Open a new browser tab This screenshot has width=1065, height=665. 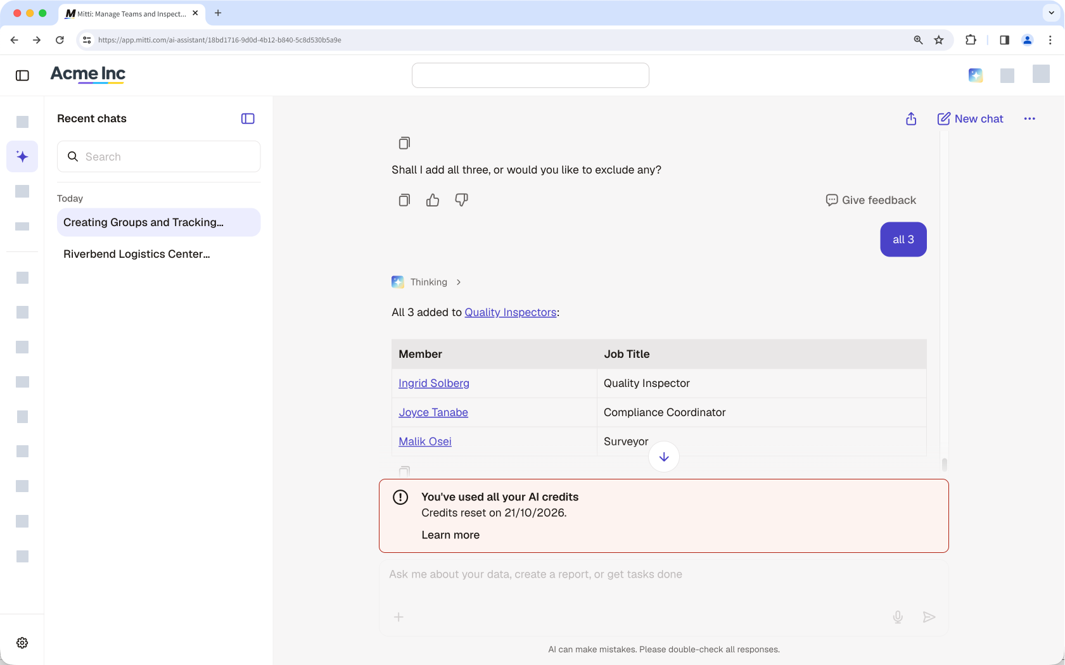(x=218, y=13)
